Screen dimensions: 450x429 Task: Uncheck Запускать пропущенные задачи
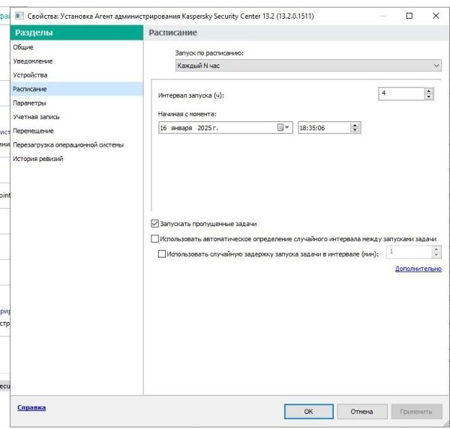coord(154,224)
